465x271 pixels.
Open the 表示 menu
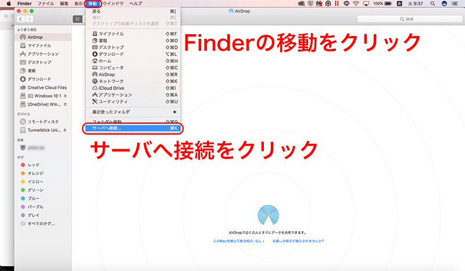tap(78, 3)
